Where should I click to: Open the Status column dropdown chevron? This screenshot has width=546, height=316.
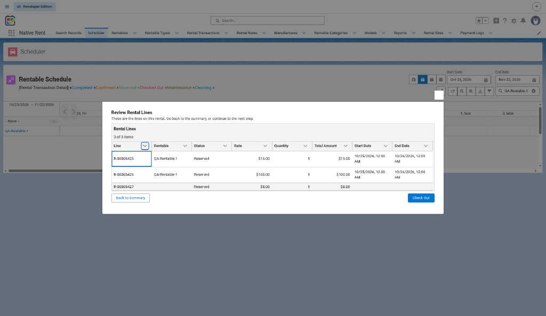pyautogui.click(x=225, y=146)
